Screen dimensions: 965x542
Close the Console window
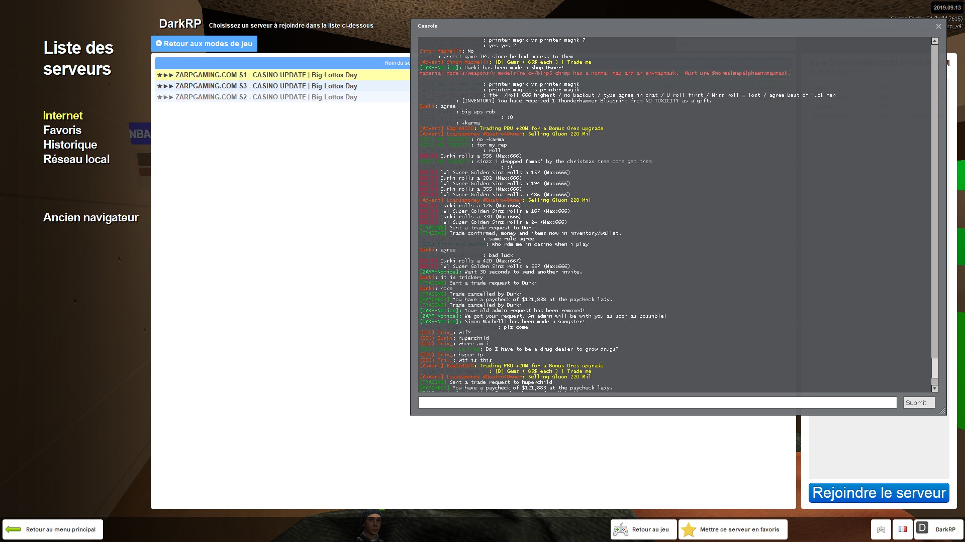pyautogui.click(x=938, y=26)
